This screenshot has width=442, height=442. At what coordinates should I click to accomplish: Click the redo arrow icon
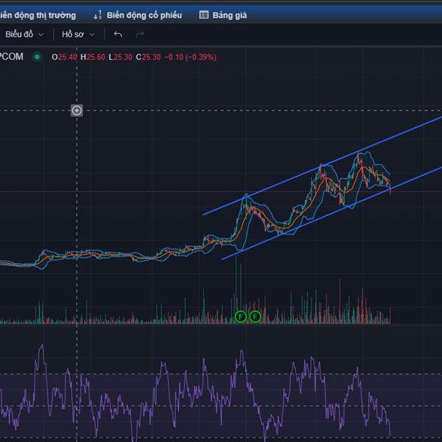coord(140,35)
